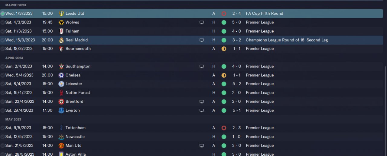Click the Chelsea club badge
Screen dimensions: 387x156
click(61, 75)
